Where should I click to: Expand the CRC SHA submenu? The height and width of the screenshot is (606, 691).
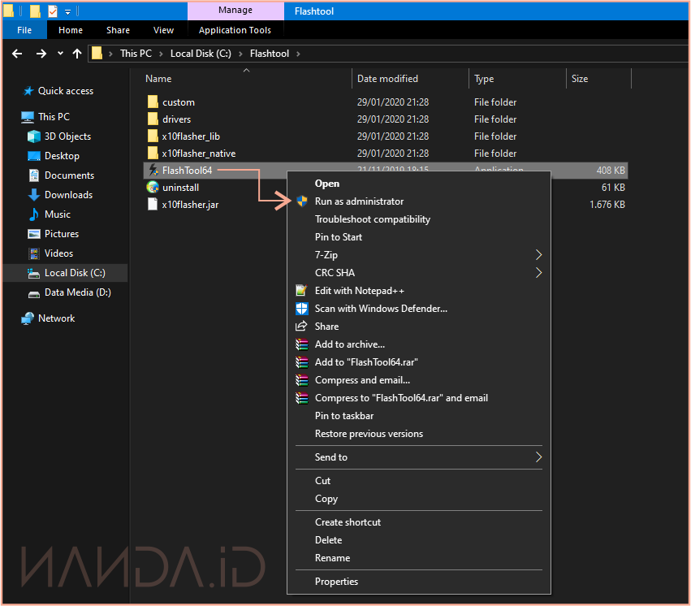click(538, 273)
